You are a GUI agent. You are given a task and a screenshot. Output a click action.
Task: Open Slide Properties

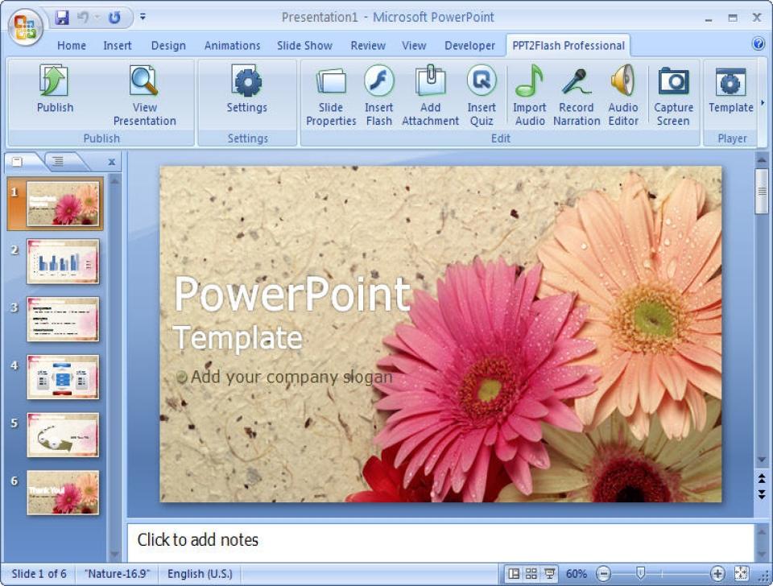(x=331, y=82)
